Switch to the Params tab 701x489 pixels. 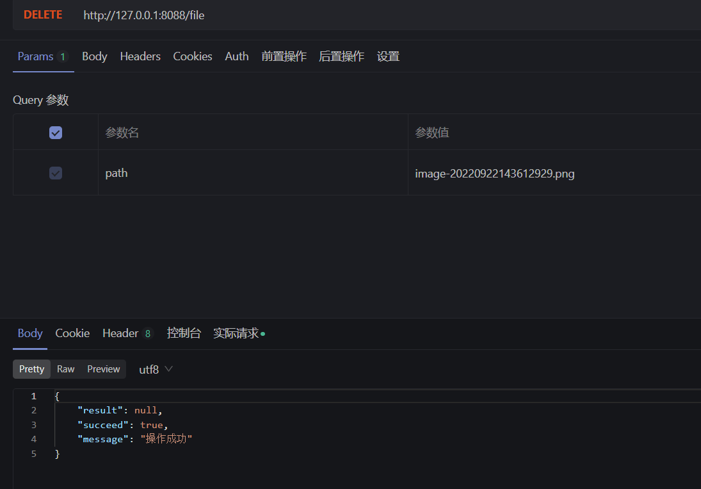(37, 56)
